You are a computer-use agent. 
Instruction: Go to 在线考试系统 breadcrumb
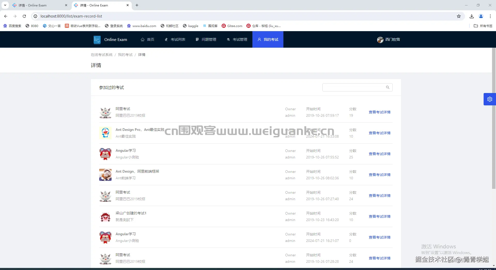pyautogui.click(x=102, y=55)
